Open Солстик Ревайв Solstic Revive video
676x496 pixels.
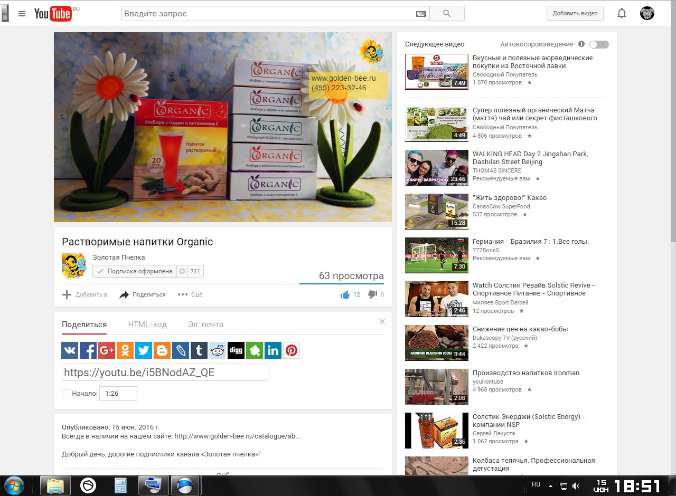(533, 289)
